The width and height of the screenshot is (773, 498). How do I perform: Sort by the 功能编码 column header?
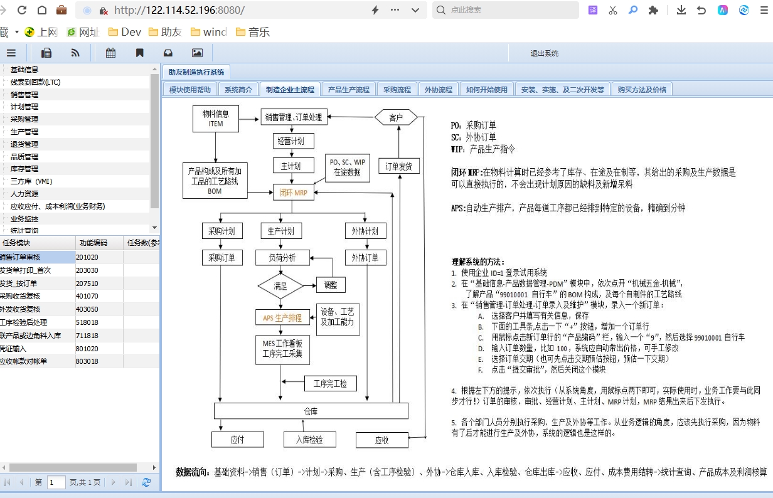pyautogui.click(x=99, y=243)
